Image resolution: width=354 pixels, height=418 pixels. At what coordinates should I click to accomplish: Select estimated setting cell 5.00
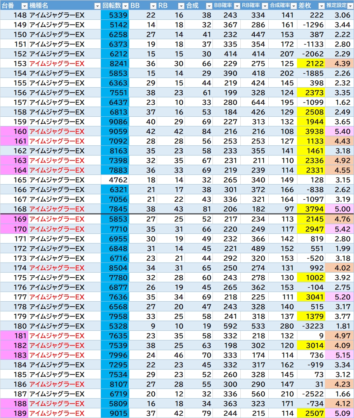(x=339, y=209)
